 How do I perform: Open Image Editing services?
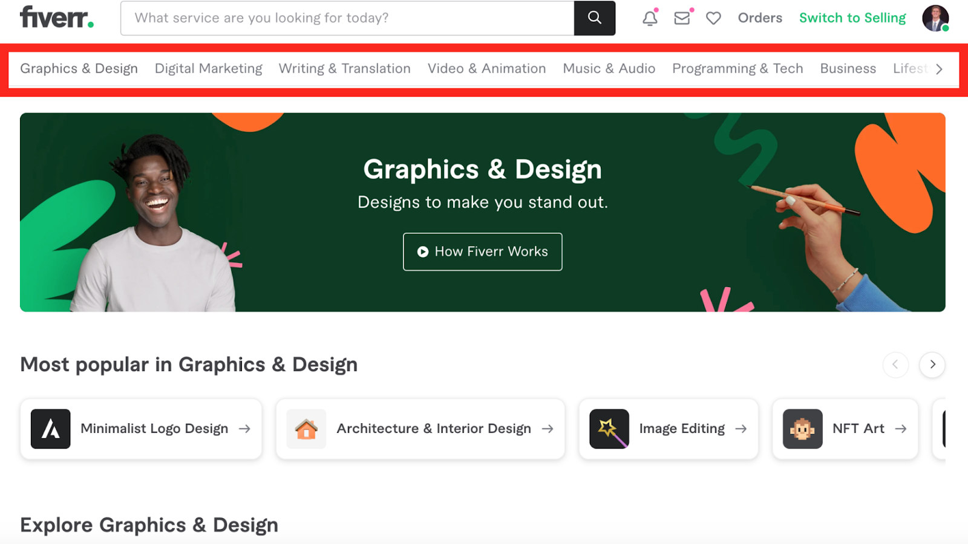pos(669,429)
